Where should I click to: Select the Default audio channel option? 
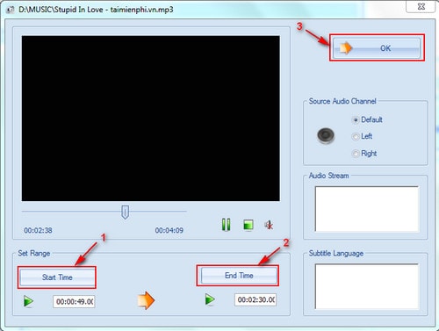[368, 119]
